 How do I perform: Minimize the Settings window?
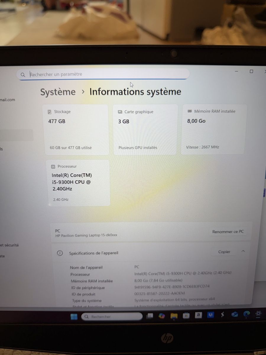(x=236, y=72)
